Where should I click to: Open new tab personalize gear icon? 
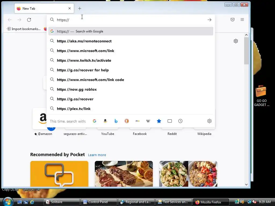coord(236,41)
